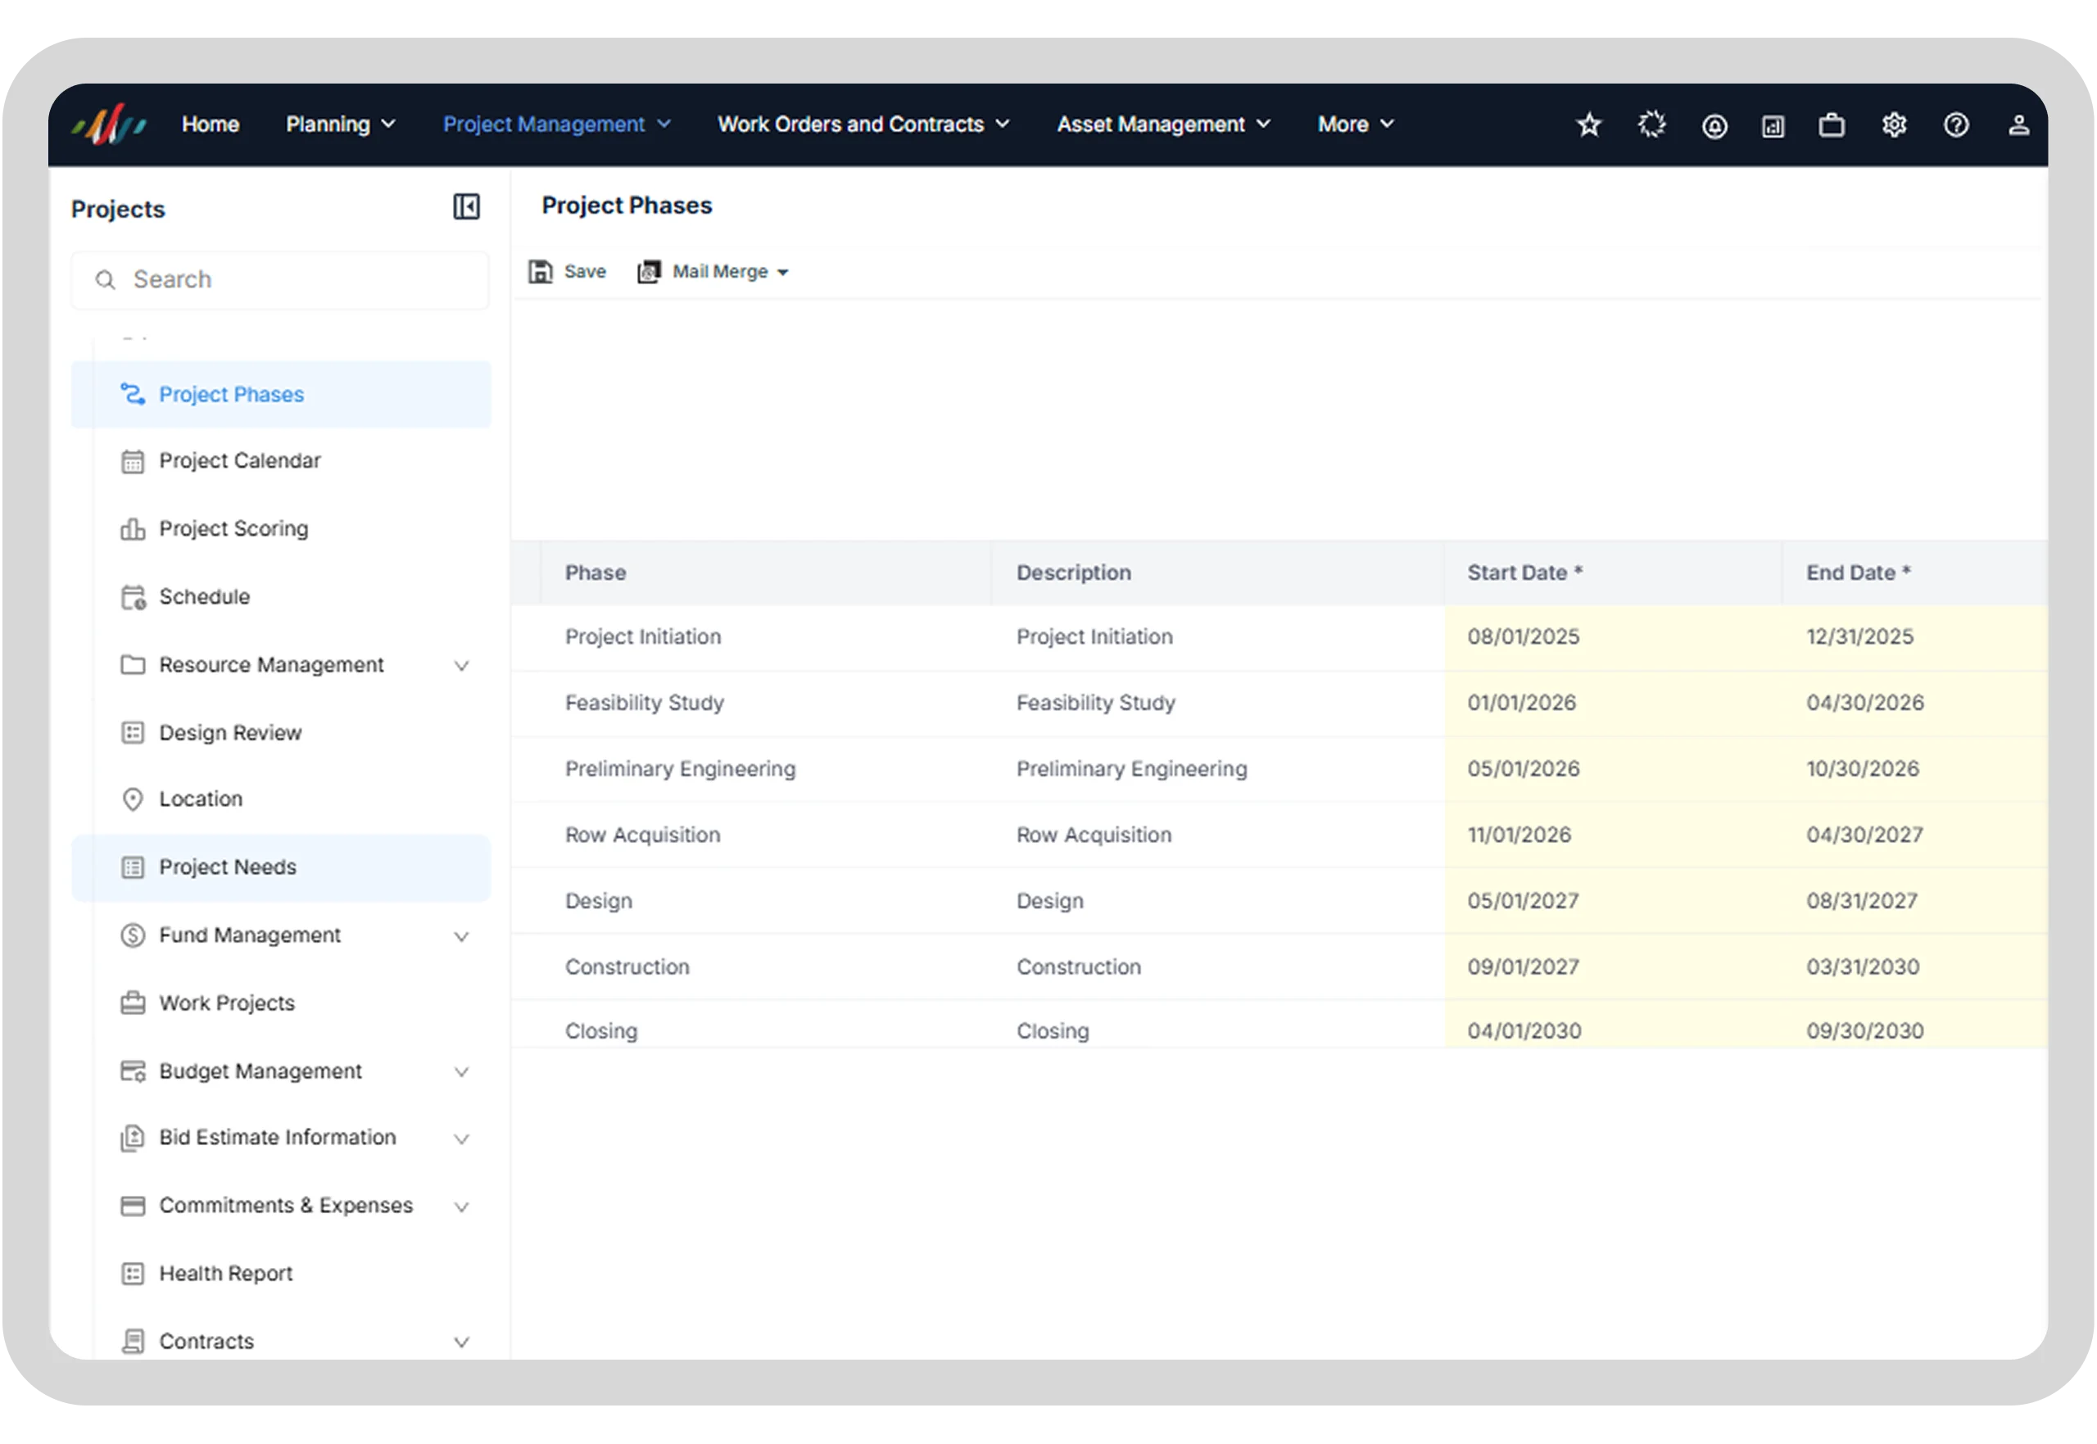Open the reports chart icon in header
Viewport: 2097px width, 1444px height.
coord(1773,126)
